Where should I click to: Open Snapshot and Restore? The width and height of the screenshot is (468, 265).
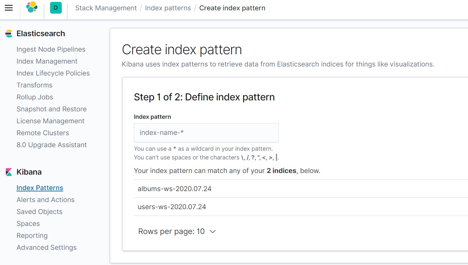tap(51, 109)
